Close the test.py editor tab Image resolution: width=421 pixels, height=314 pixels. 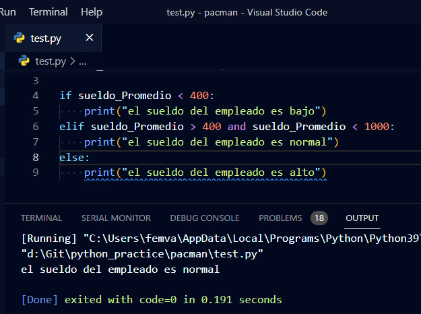pos(89,38)
